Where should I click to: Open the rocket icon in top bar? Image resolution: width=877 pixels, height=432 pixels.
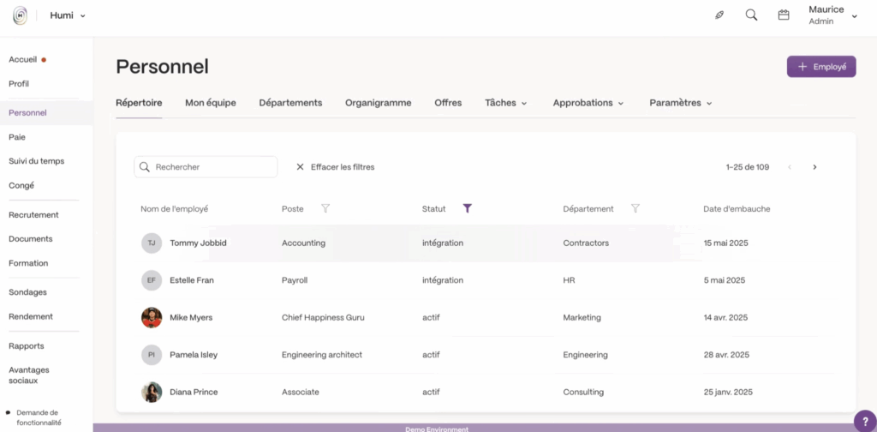pos(719,15)
